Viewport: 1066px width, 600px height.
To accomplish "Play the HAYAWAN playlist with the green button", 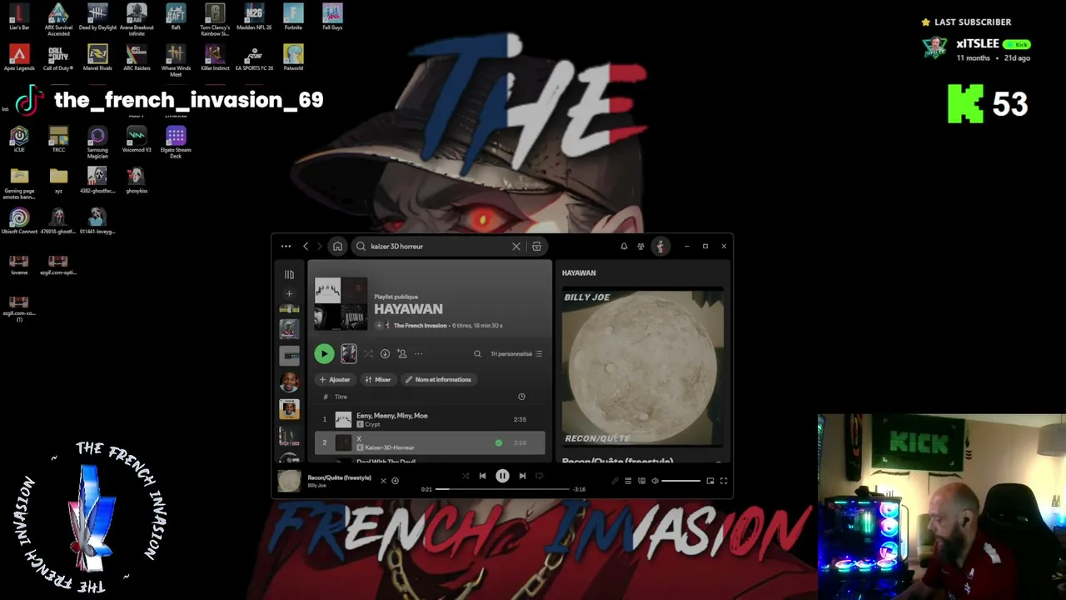I will tap(324, 353).
